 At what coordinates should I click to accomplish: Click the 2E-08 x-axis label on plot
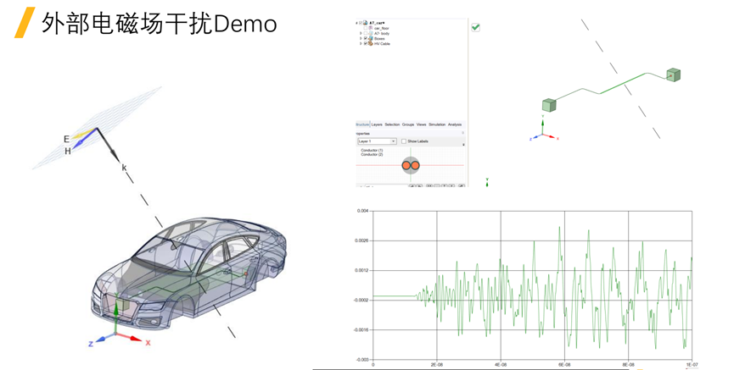[x=437, y=364]
